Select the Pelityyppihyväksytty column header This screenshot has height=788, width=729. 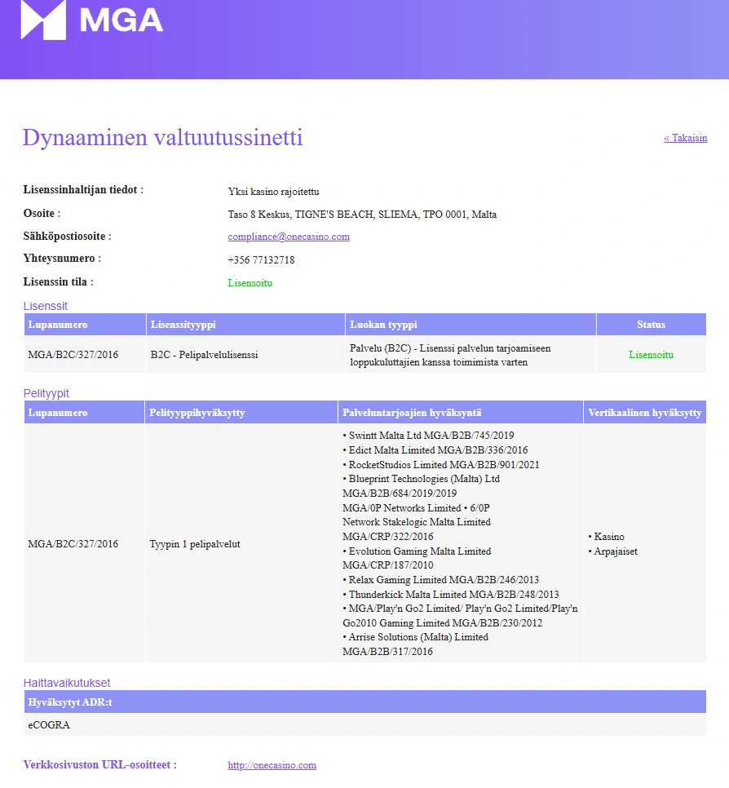pos(241,413)
